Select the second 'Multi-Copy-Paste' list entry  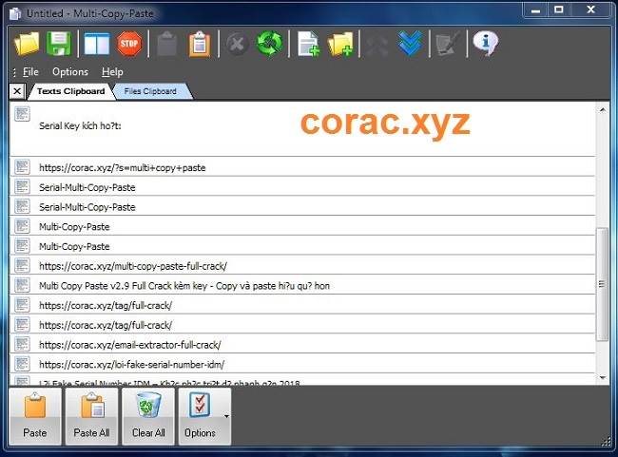302,246
